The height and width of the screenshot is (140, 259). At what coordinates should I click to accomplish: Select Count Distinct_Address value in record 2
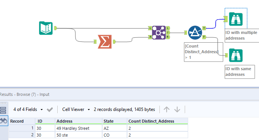pos(158,135)
